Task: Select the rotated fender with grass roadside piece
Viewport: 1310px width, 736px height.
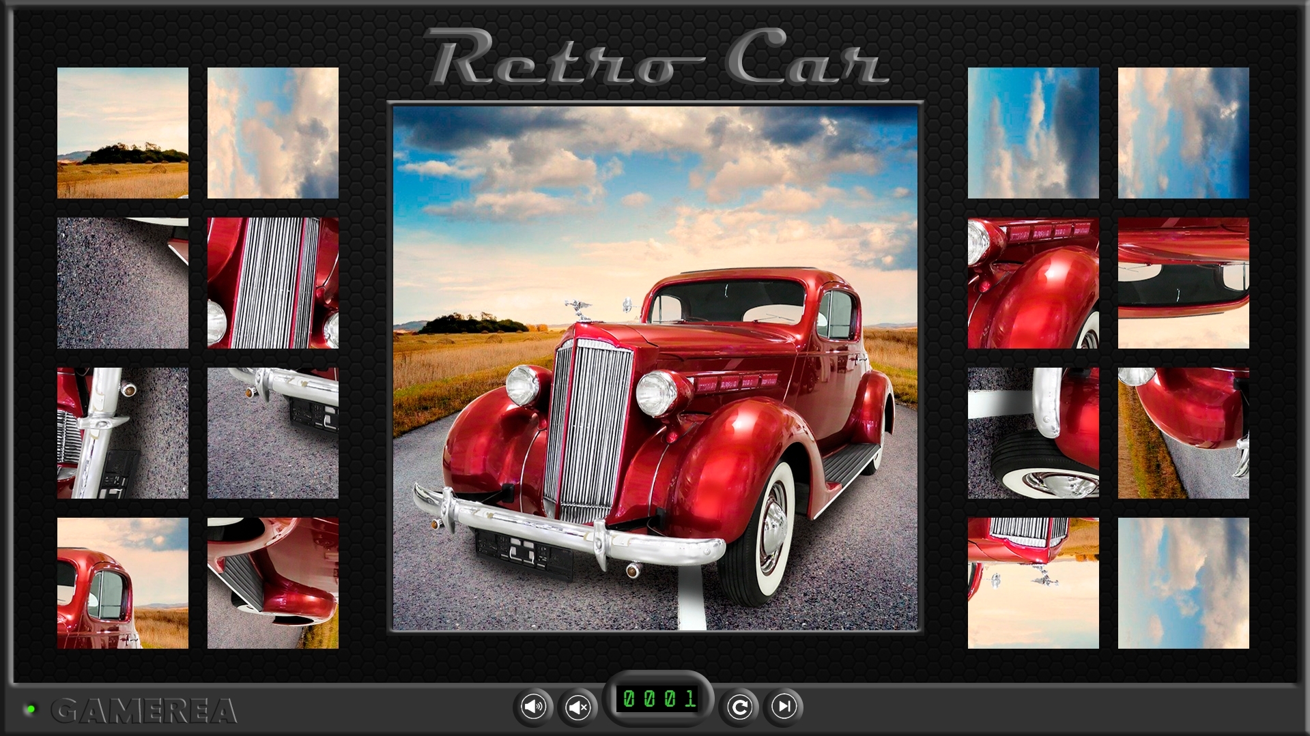Action: [x=1184, y=433]
